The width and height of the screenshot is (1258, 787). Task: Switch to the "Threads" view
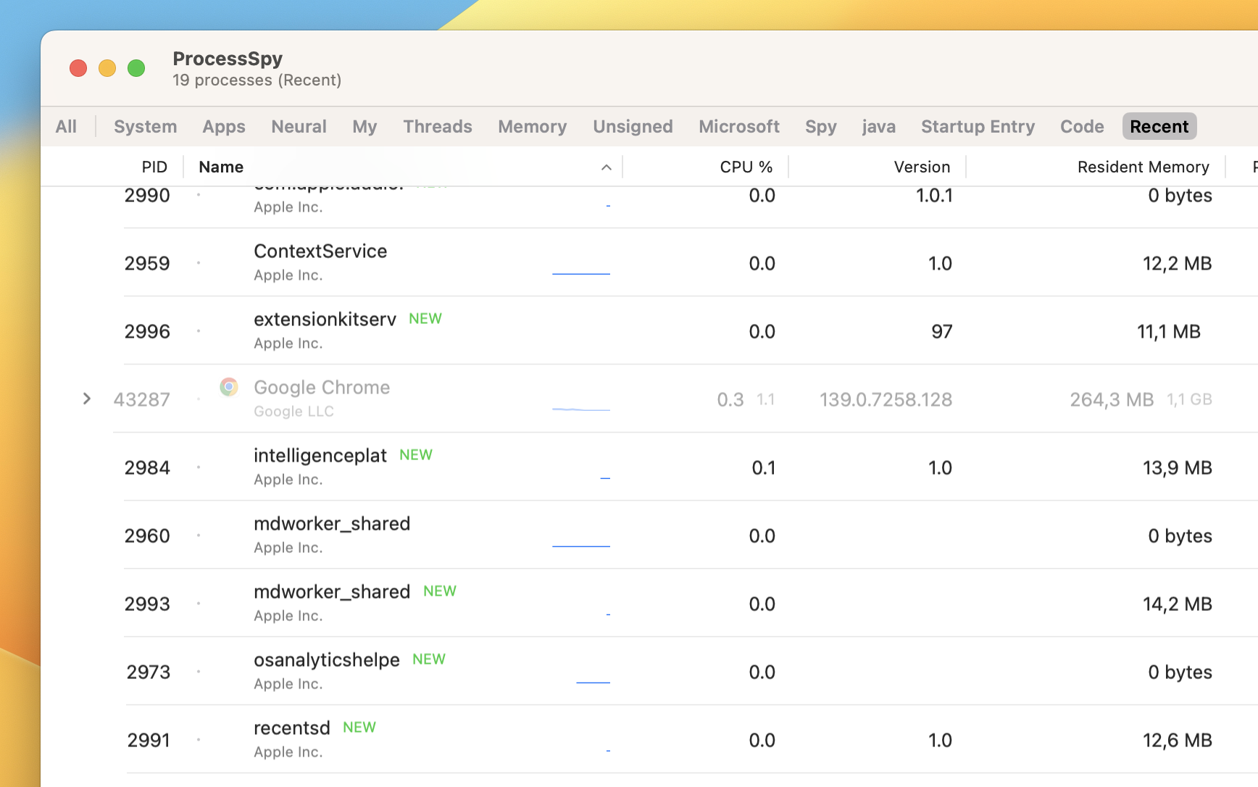(x=438, y=126)
